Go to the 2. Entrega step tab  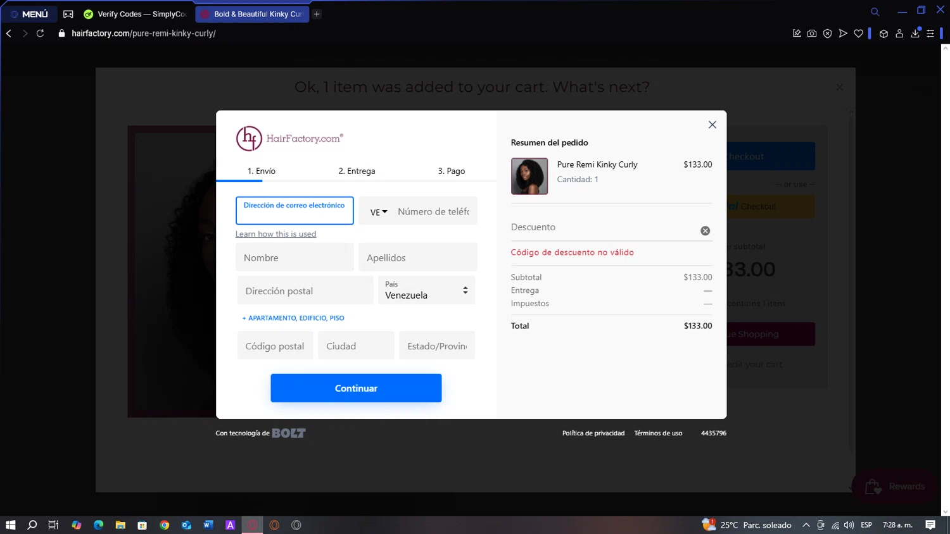(x=357, y=171)
